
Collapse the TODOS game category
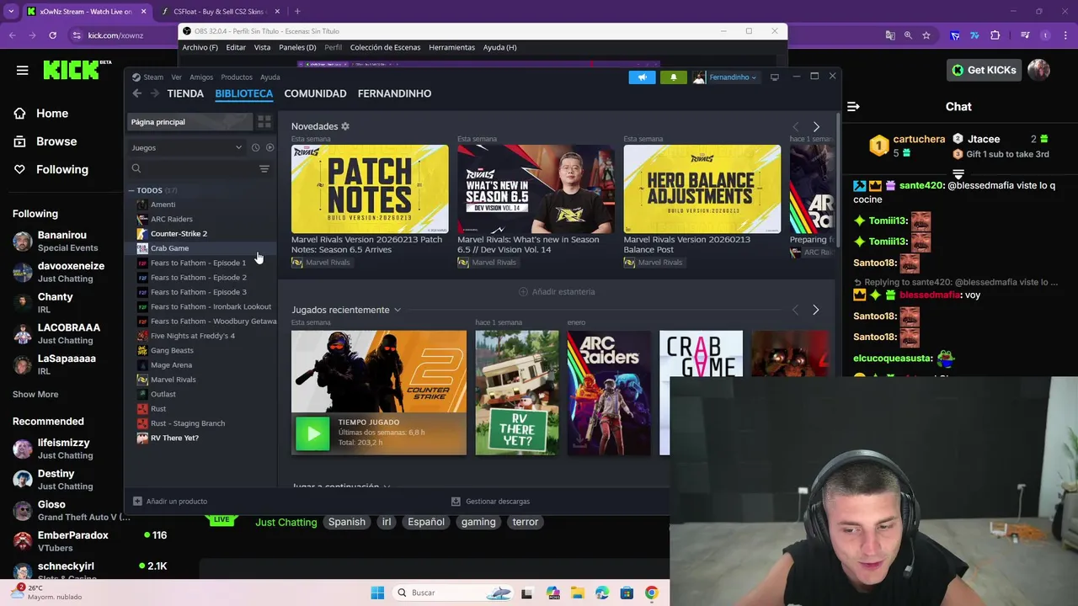(131, 191)
